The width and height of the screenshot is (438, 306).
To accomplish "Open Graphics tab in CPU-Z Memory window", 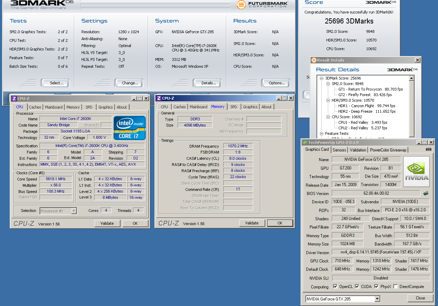I will pos(250,107).
